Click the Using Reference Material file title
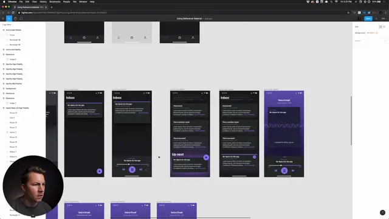 (189, 19)
